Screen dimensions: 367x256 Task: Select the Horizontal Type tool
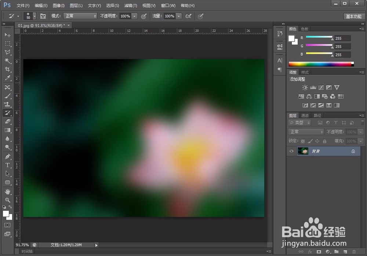(8, 165)
